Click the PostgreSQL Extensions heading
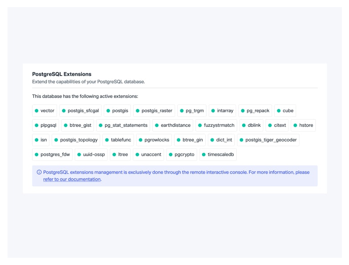The width and height of the screenshot is (349, 265). point(61,74)
